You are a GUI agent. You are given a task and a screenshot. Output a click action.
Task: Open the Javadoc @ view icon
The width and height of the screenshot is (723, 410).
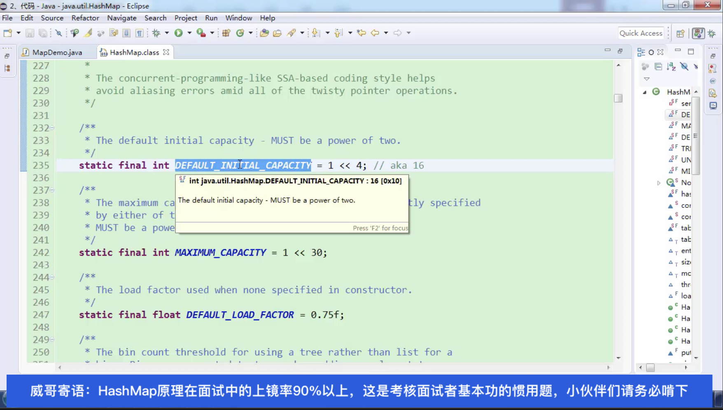pyautogui.click(x=713, y=81)
